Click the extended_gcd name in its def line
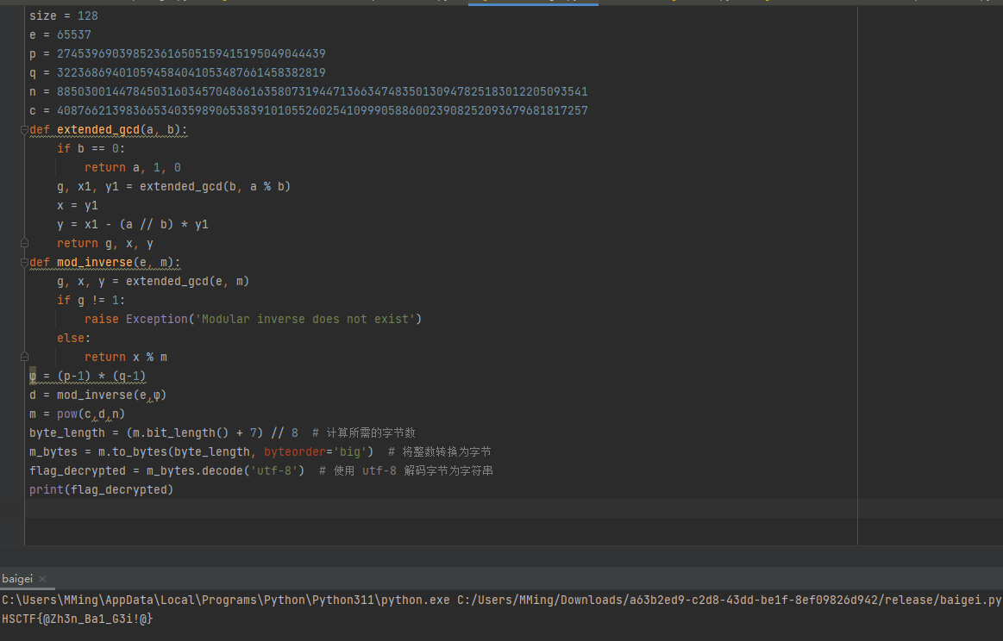The image size is (1003, 641). pos(98,130)
